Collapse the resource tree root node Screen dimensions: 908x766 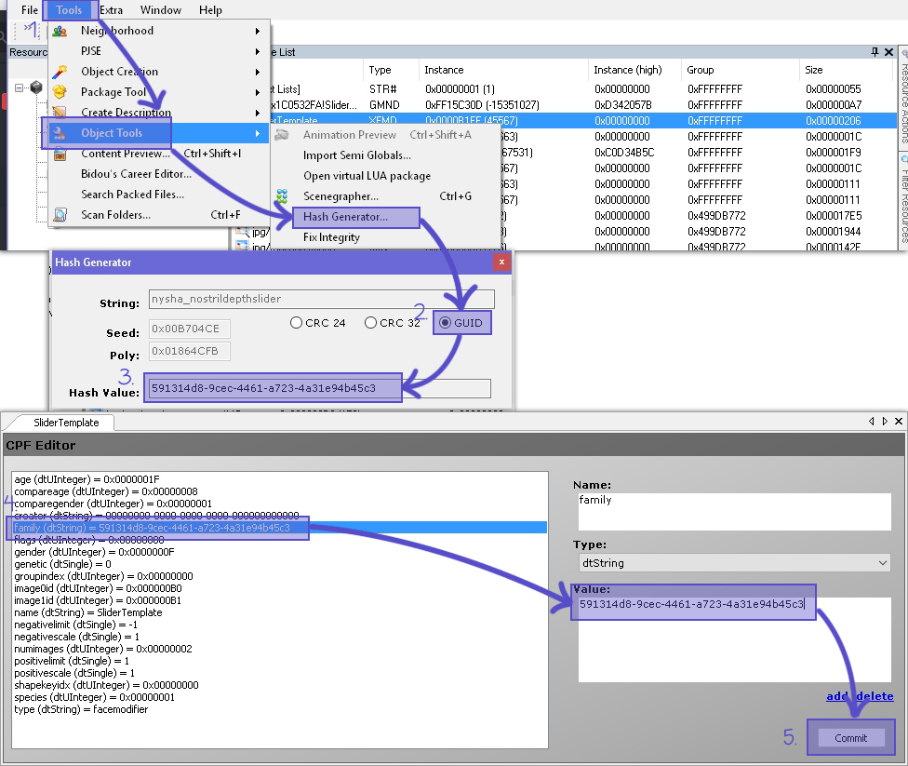[x=20, y=89]
